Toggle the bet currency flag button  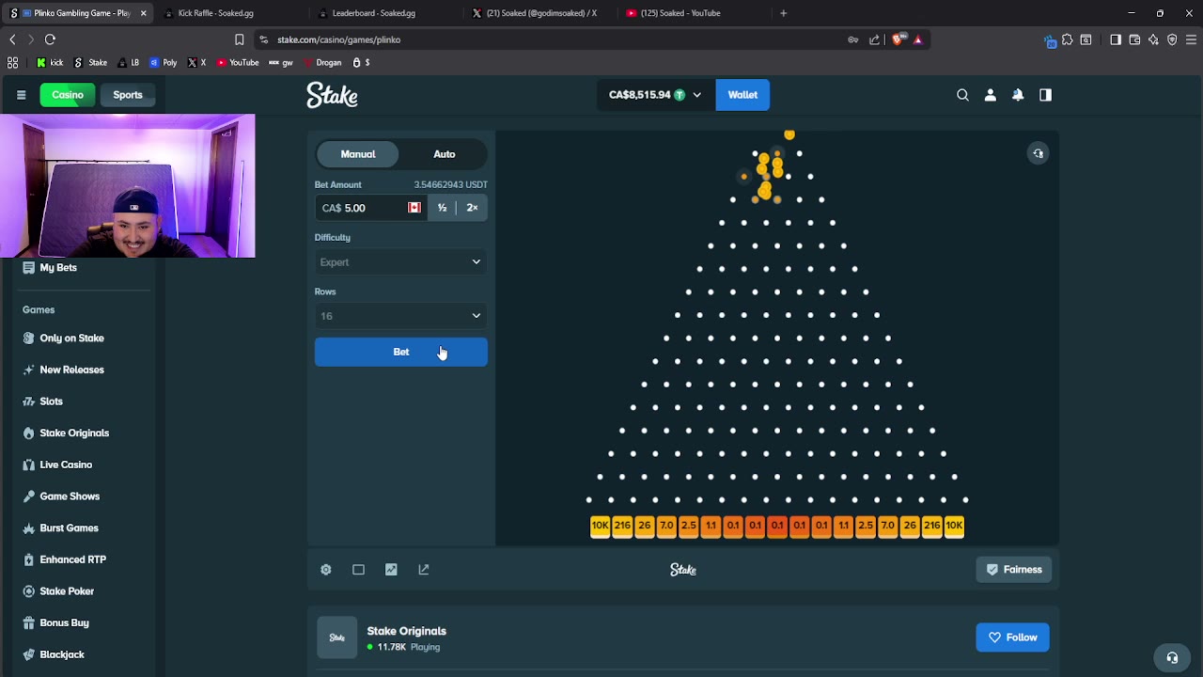(414, 208)
